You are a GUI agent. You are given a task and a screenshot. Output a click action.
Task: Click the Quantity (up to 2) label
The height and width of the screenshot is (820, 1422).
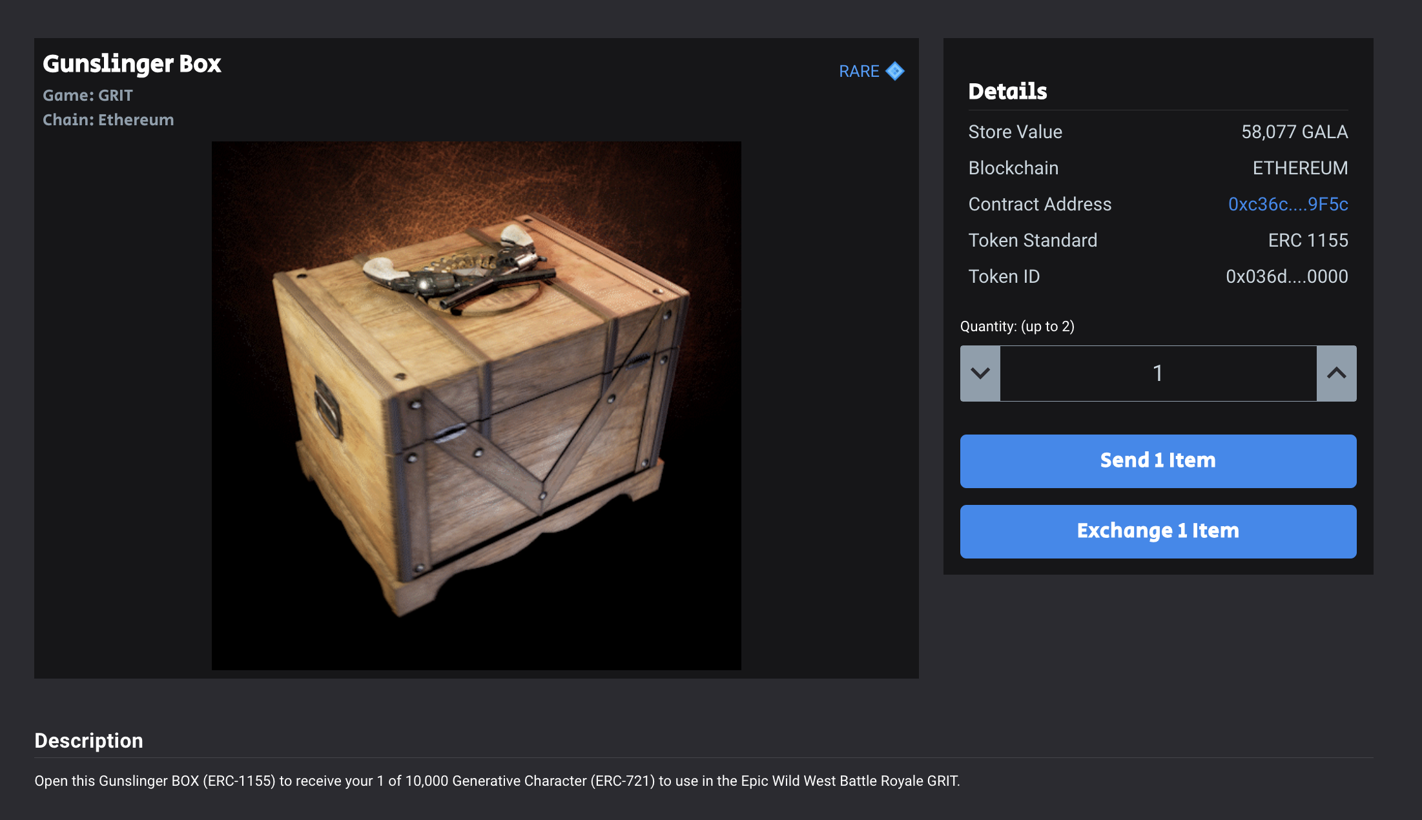coord(1017,326)
